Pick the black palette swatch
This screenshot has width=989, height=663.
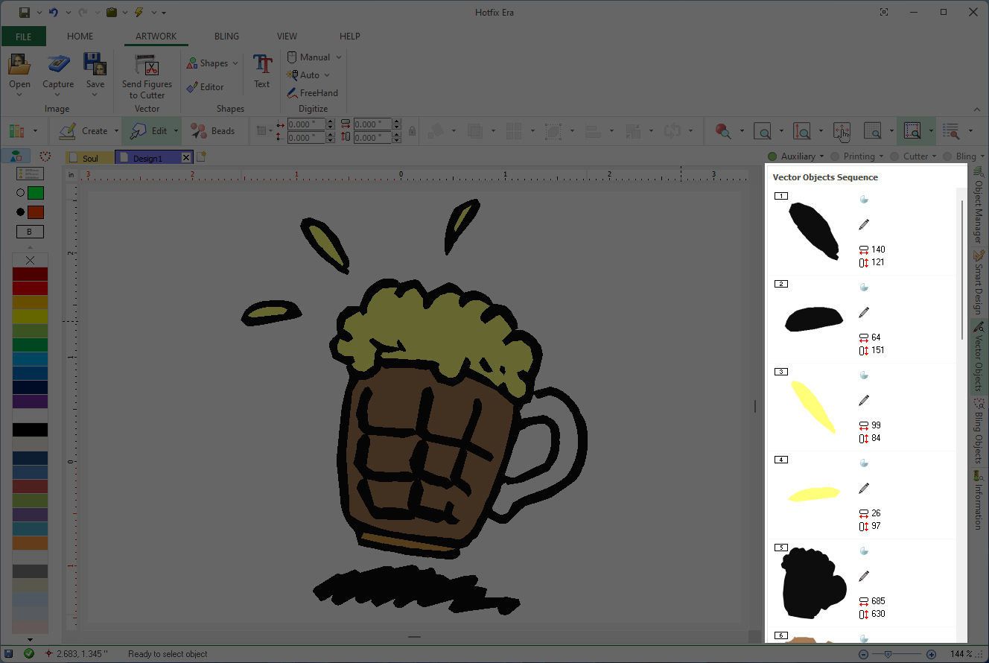(30, 430)
